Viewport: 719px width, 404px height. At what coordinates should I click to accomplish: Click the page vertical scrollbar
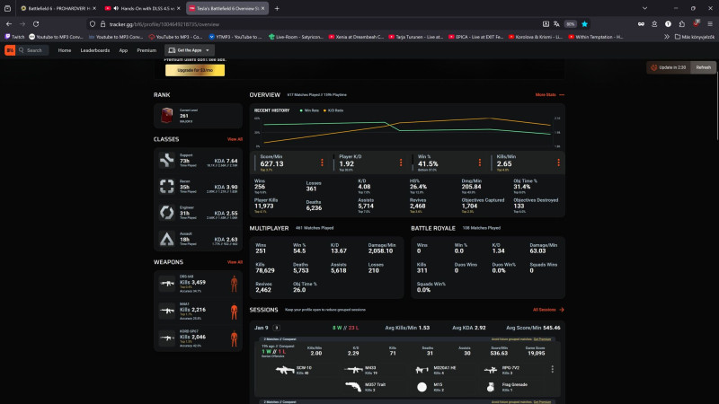click(x=716, y=105)
